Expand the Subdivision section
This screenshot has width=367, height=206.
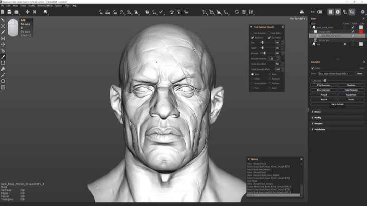click(x=319, y=129)
